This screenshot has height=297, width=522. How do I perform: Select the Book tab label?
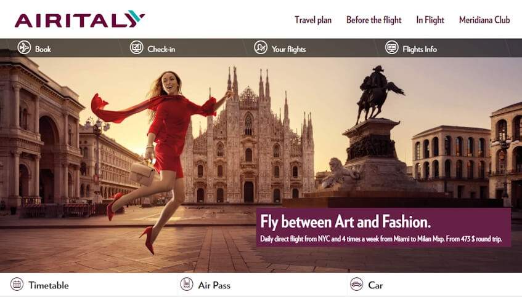[x=43, y=49]
